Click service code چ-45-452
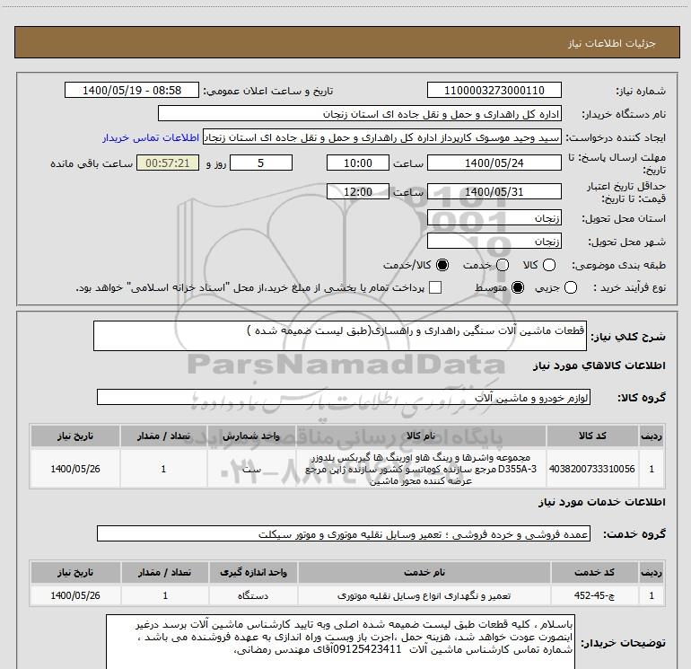This screenshot has width=691, height=669. click(594, 595)
